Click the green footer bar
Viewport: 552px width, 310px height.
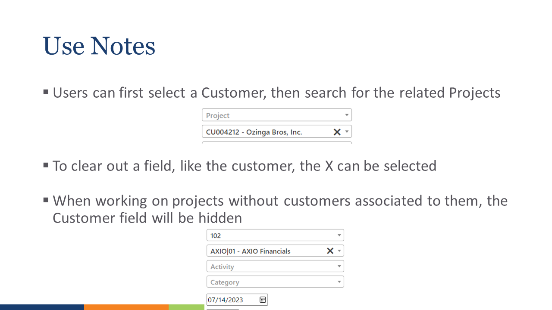(186, 307)
